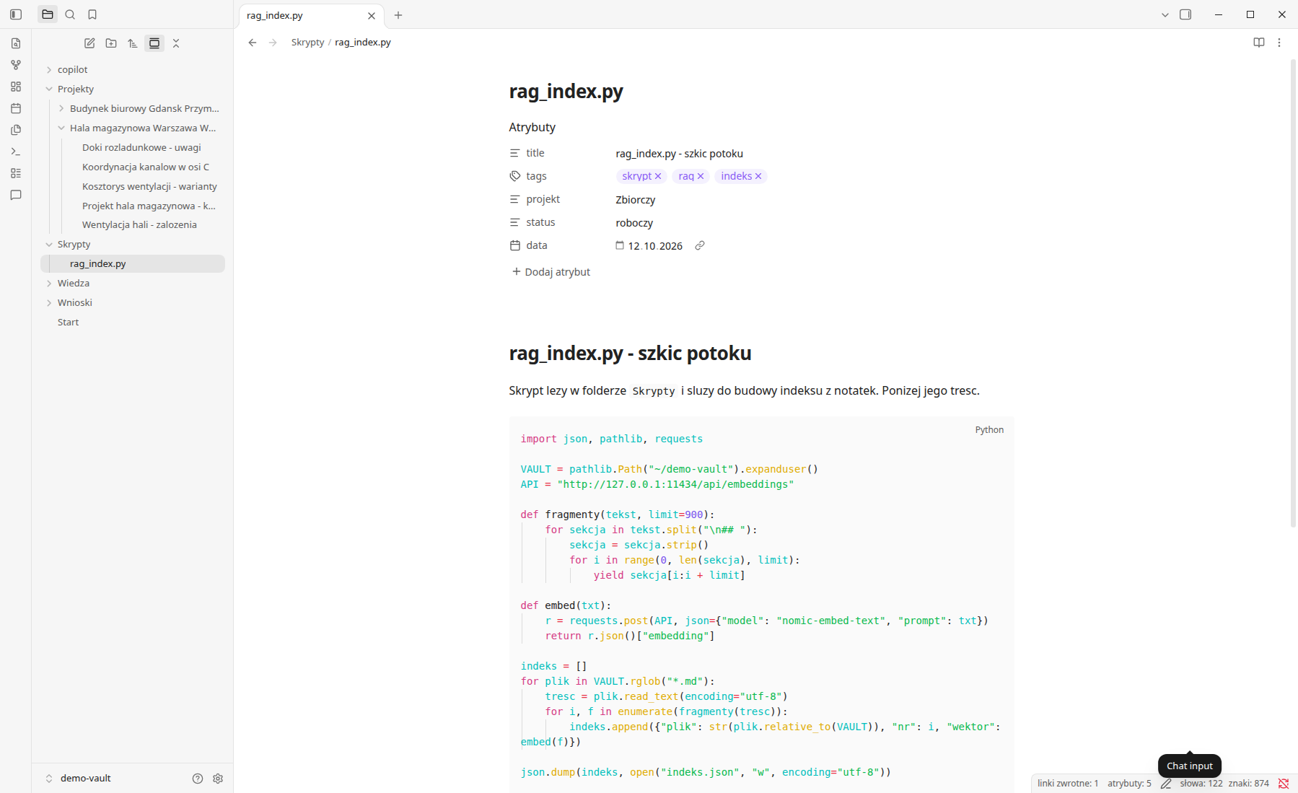Screen dimensions: 1298x793
Task: Create a new folder icon
Action: (111, 43)
